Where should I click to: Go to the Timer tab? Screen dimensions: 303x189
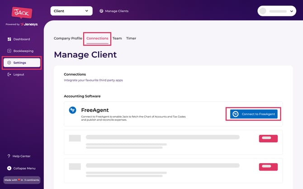point(131,38)
